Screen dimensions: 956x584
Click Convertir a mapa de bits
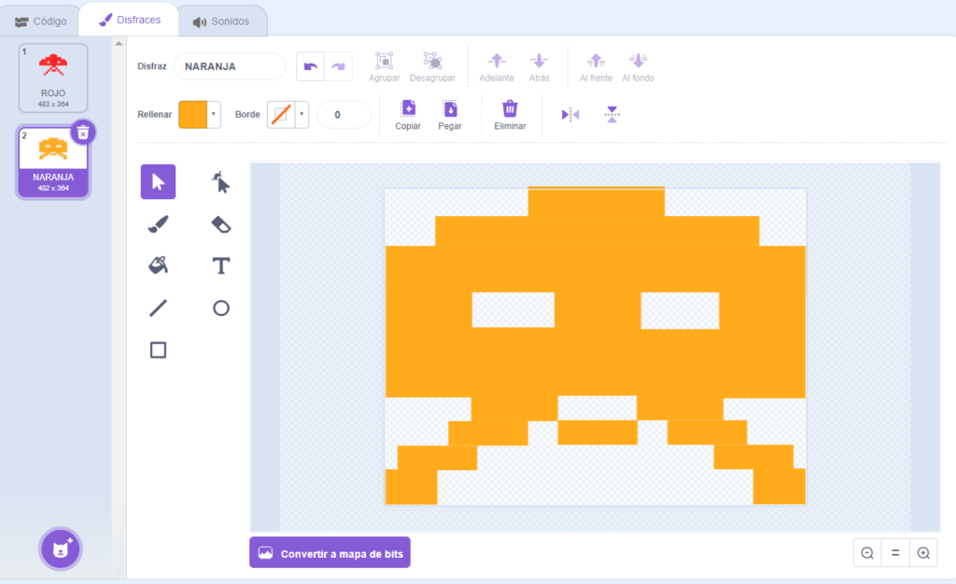click(x=330, y=553)
